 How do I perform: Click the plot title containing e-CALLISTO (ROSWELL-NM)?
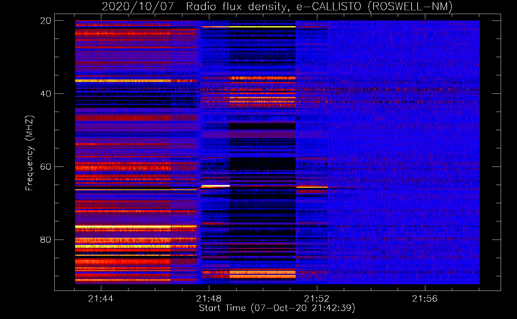277,6
